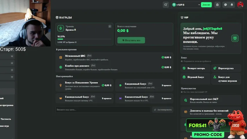The width and height of the screenshot is (247, 139).
Task: Select the Перезагрузка bonus option
Action: point(226,68)
